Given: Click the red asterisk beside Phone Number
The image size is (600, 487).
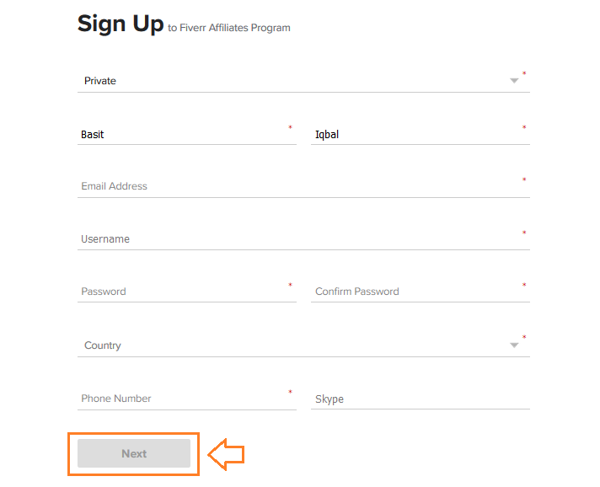Looking at the screenshot, I should click(x=290, y=392).
